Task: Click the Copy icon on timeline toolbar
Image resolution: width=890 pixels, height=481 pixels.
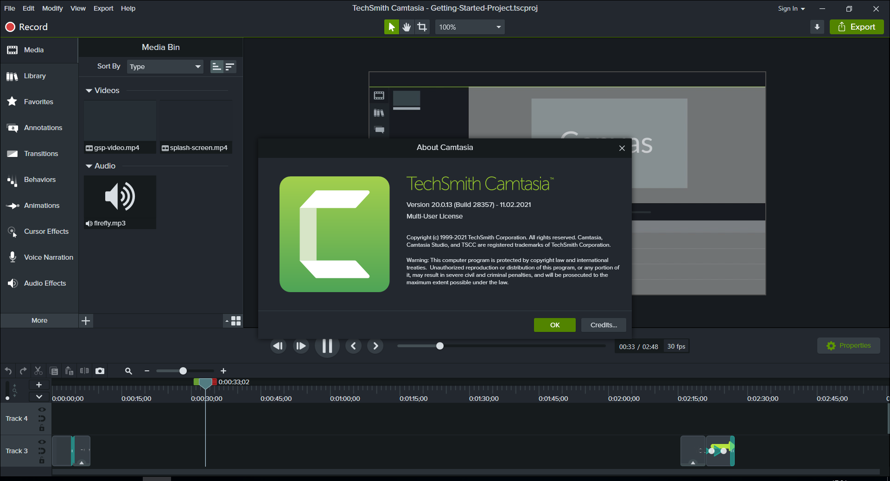Action: click(x=54, y=371)
